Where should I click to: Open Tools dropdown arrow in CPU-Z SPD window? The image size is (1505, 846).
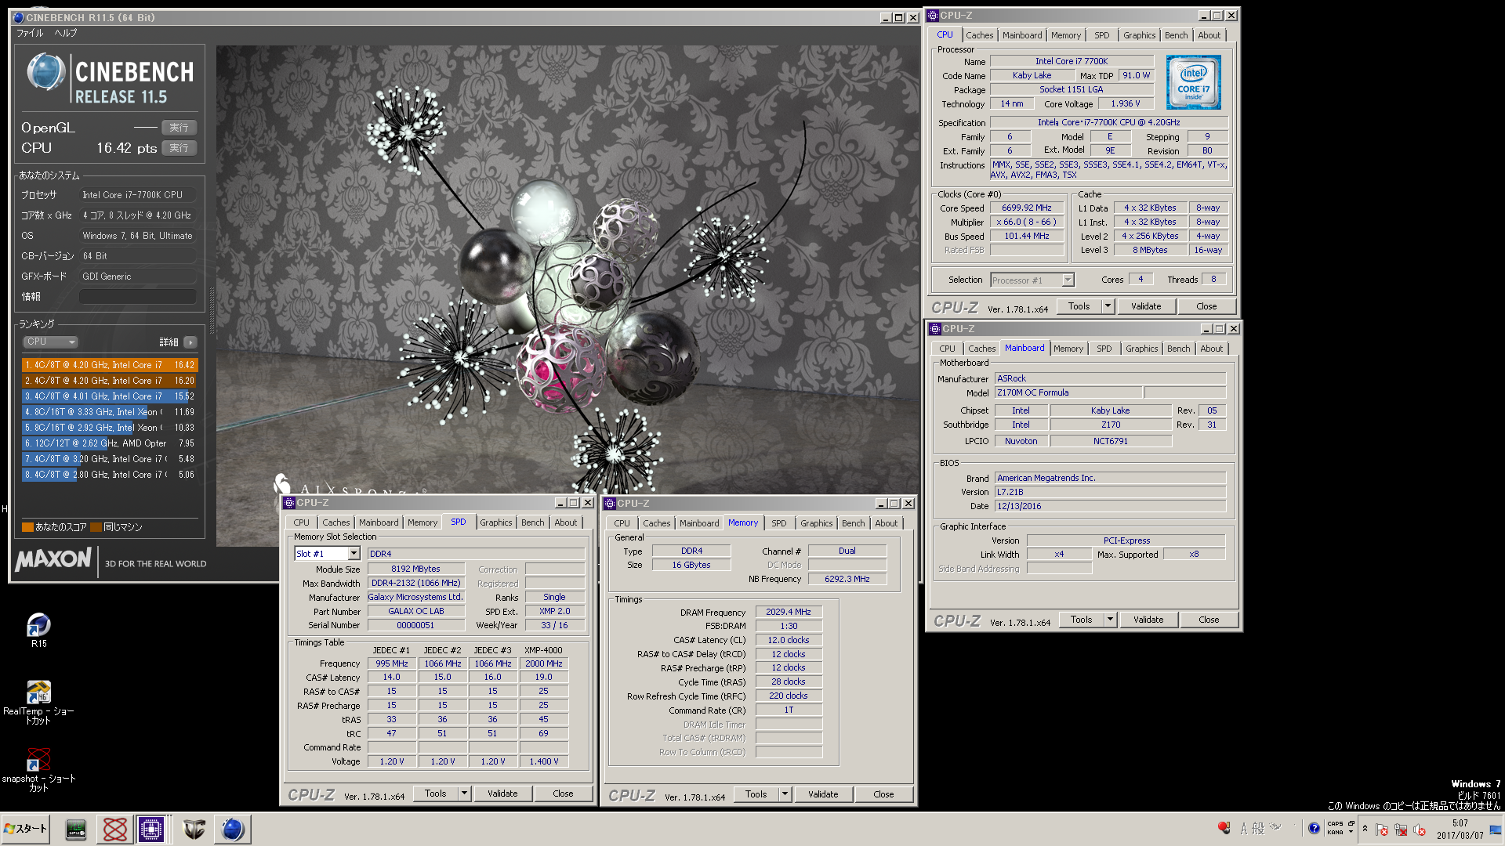(x=464, y=794)
